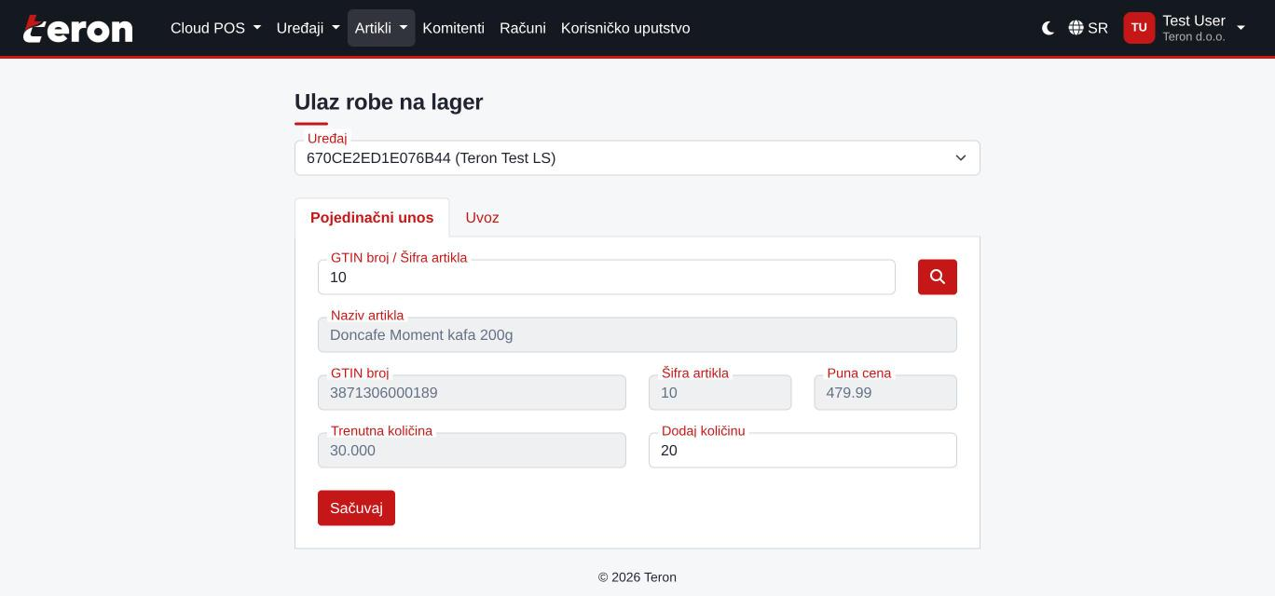Expand the Uređaj device dropdown

coord(637,158)
